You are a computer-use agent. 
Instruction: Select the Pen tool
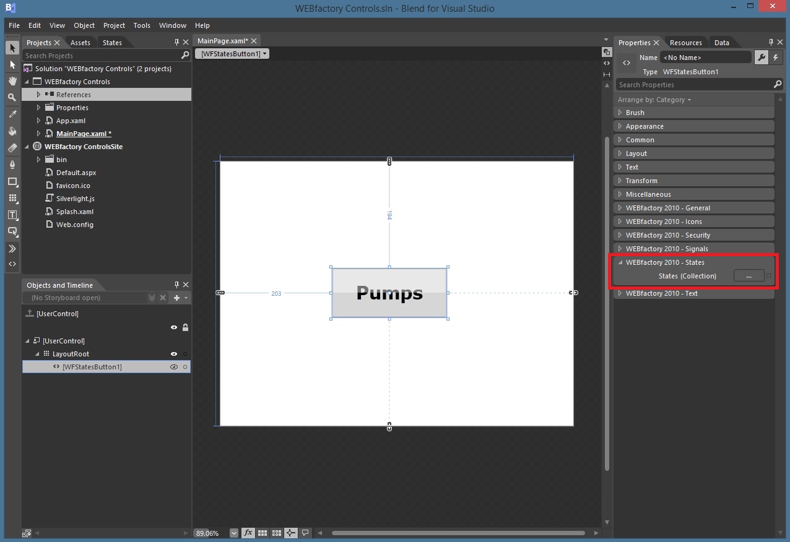(x=12, y=165)
